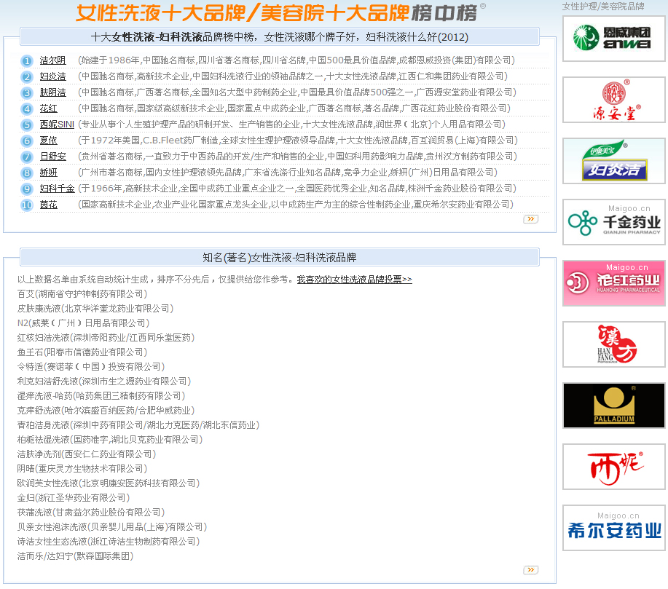Open the 日舒安 brand link
The height and width of the screenshot is (589, 668).
click(53, 157)
